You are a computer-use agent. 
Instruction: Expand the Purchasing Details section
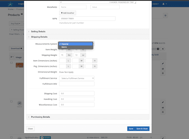[88, 117]
